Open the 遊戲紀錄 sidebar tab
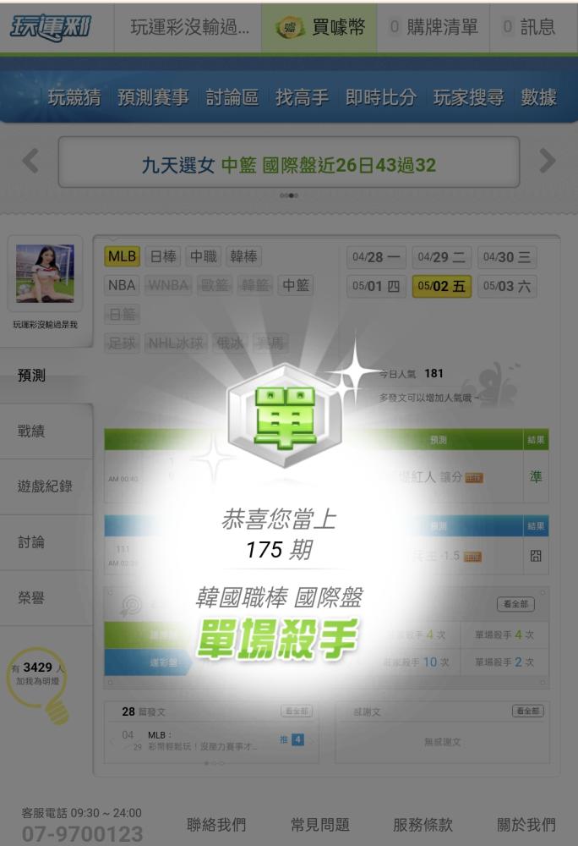578x846 pixels. pos(46,486)
